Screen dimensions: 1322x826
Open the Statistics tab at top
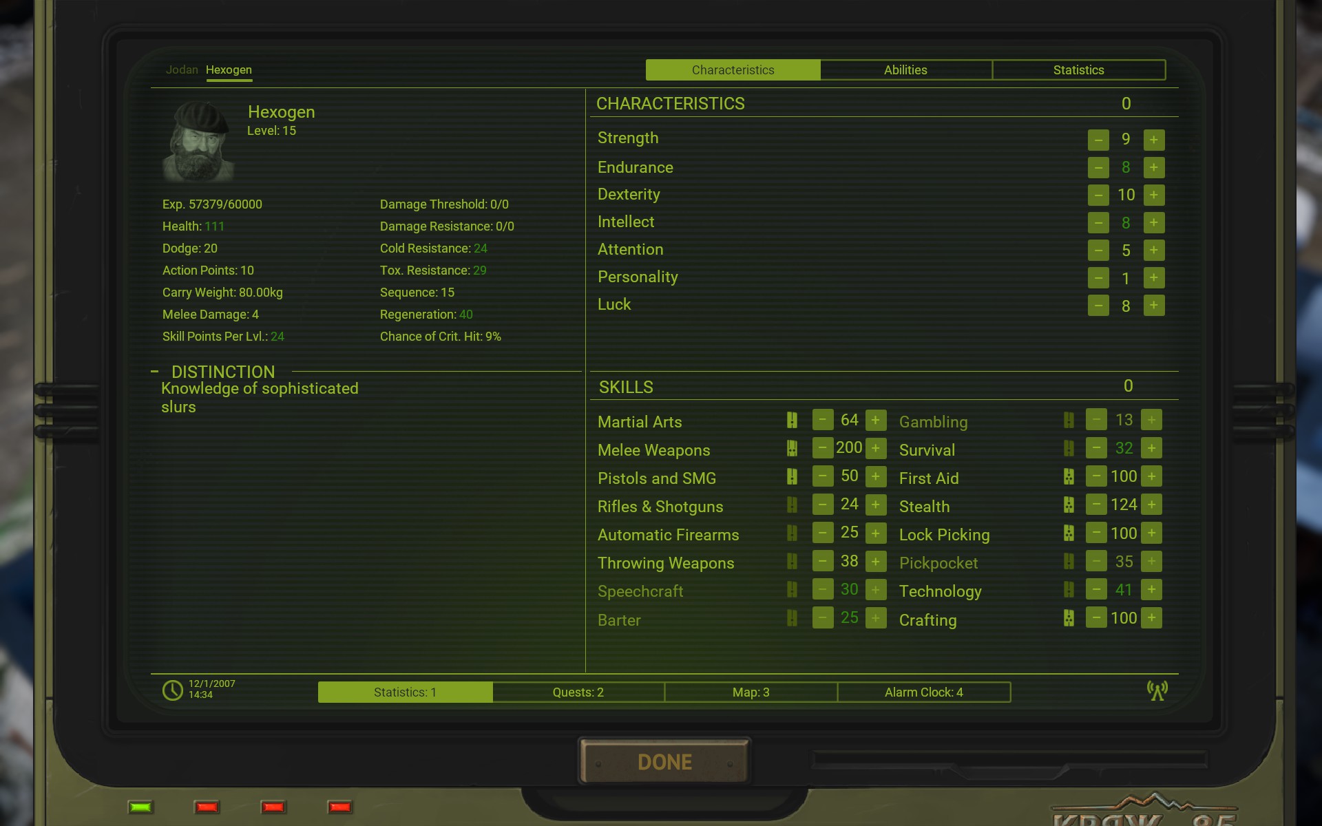coord(1078,70)
